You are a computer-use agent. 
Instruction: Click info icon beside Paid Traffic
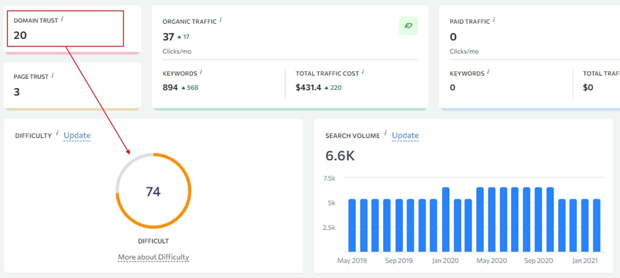(x=494, y=20)
